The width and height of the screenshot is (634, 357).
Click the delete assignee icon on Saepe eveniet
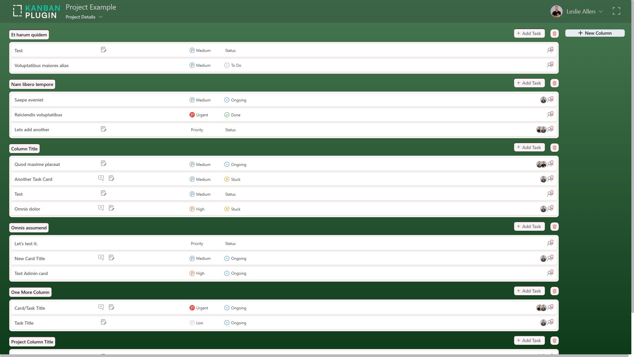pos(550,99)
